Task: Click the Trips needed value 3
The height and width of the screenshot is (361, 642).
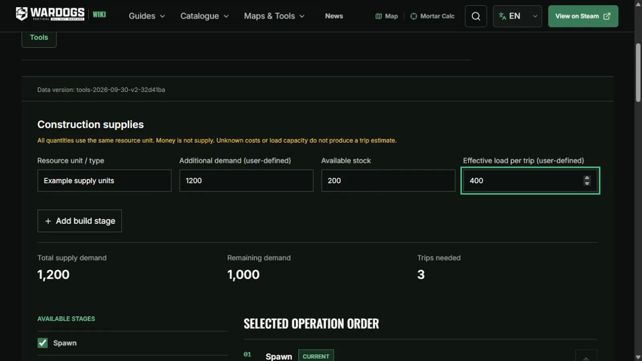Action: pyautogui.click(x=421, y=274)
